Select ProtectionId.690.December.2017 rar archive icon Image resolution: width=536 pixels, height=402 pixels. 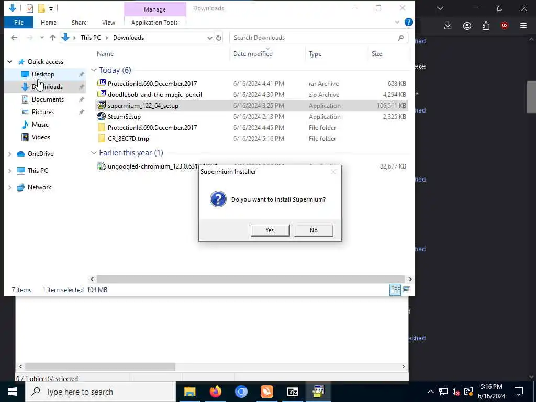coord(102,83)
